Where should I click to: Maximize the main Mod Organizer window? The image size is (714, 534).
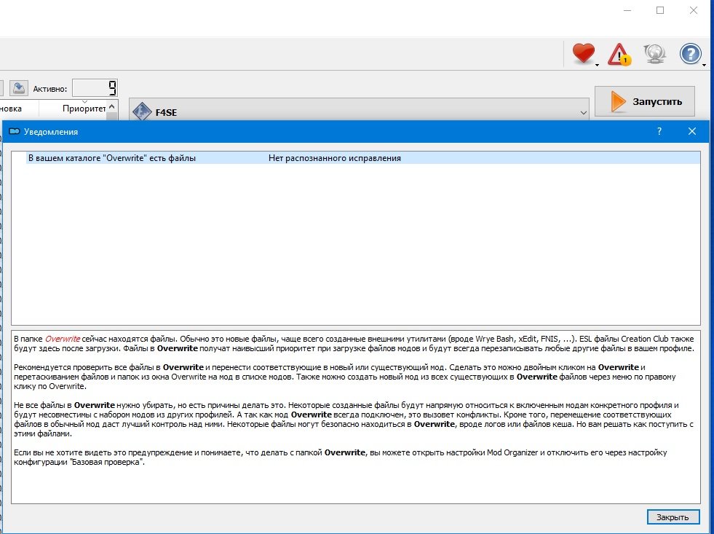(x=660, y=10)
